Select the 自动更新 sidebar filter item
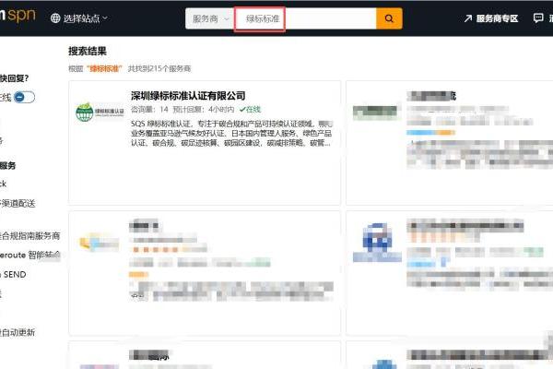553x369 pixels. point(18,332)
